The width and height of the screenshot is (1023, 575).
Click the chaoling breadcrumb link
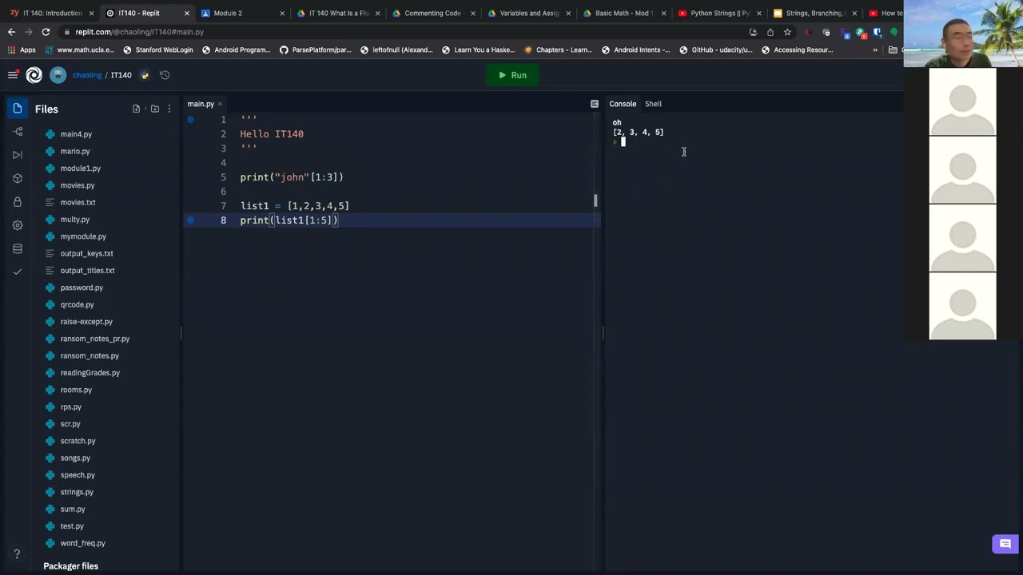tap(87, 75)
